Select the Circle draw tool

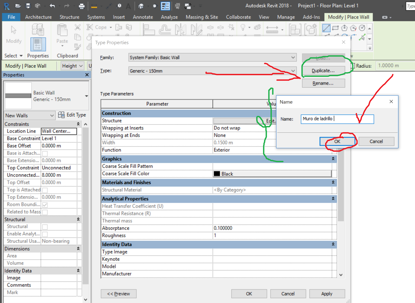tap(362, 28)
